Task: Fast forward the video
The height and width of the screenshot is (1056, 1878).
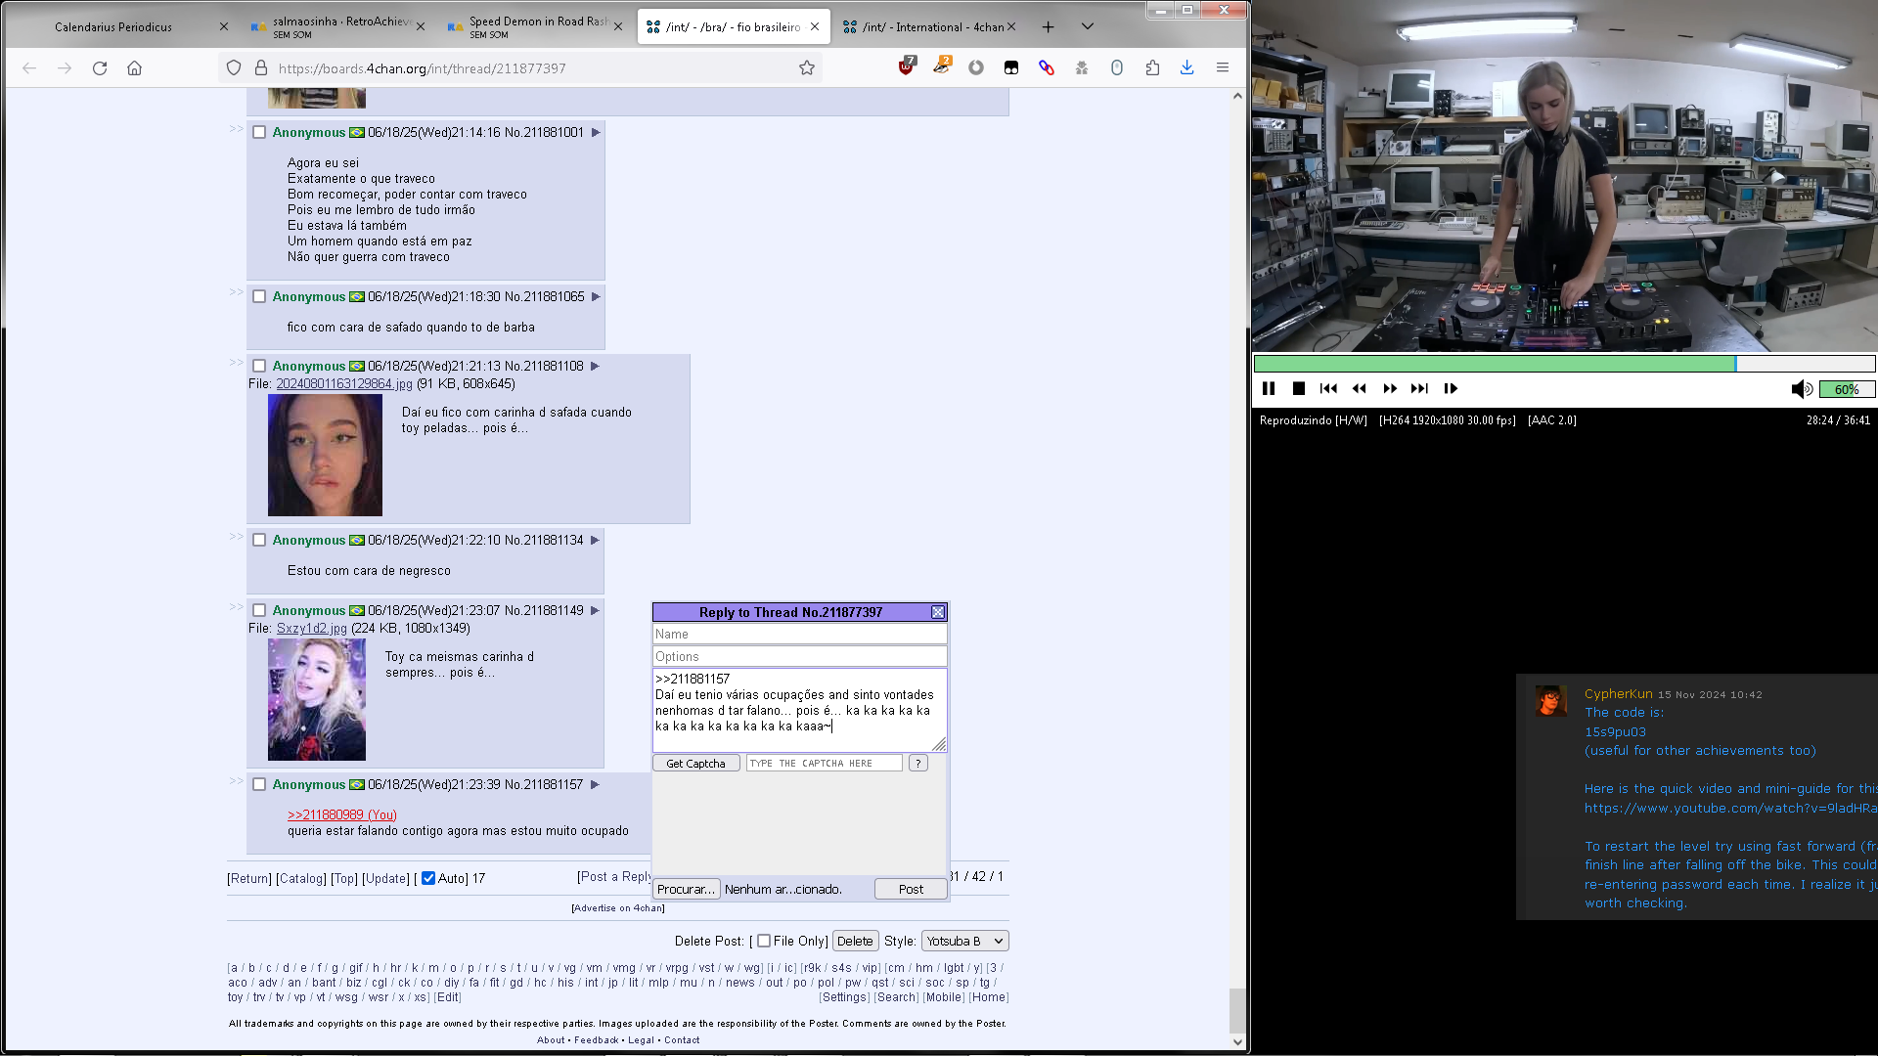Action: point(1390,389)
